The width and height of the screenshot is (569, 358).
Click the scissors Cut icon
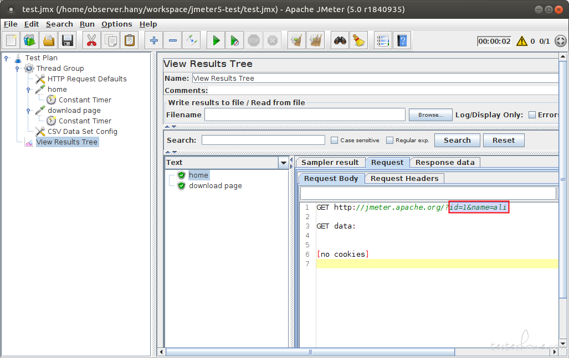tap(91, 40)
